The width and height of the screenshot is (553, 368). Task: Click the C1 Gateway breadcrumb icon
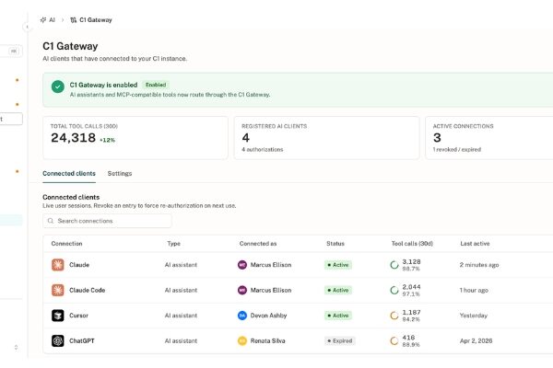point(74,20)
